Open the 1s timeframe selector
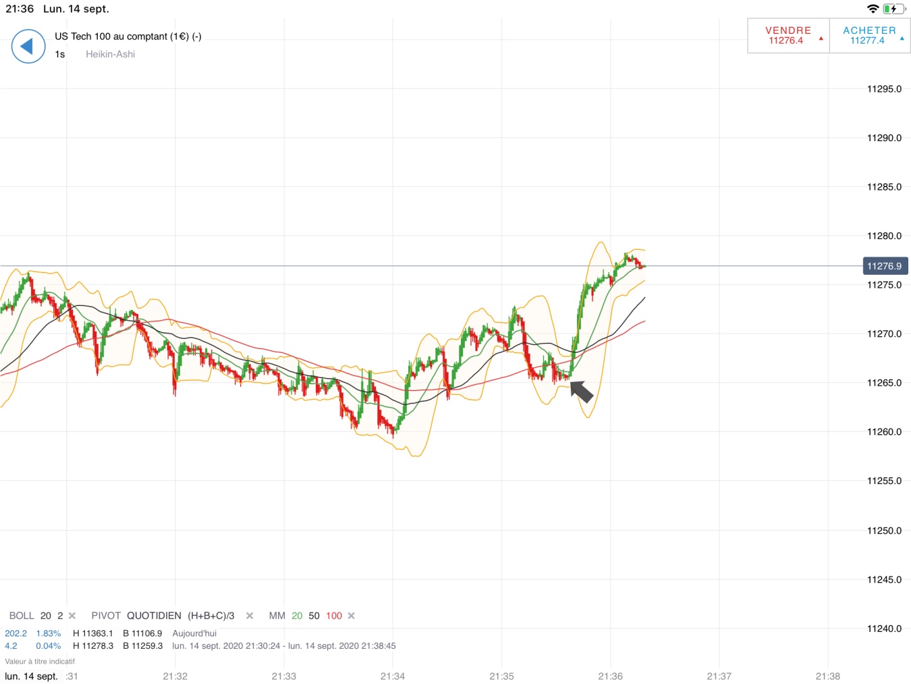Screen dimensions: 911x684 click(x=60, y=55)
